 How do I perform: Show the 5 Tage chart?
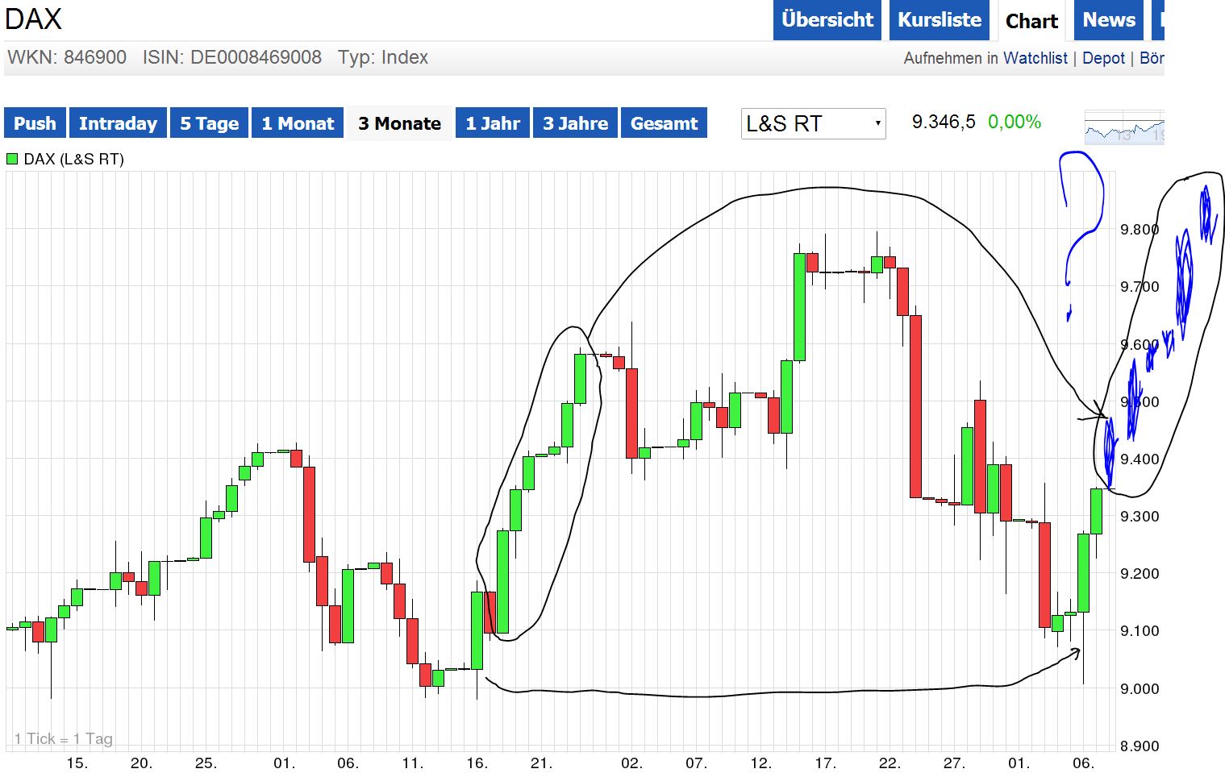tap(209, 123)
